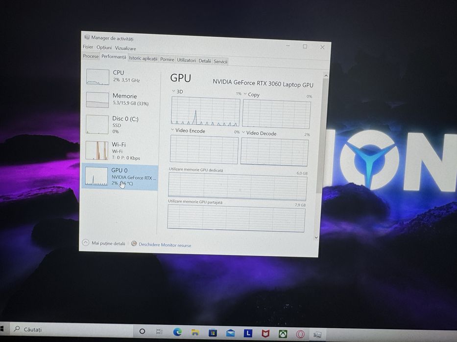
Task: Click the Task Manager title bar icon
Action: coord(87,37)
